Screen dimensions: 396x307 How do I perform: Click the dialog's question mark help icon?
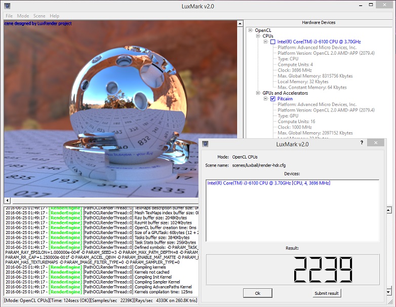(362, 142)
